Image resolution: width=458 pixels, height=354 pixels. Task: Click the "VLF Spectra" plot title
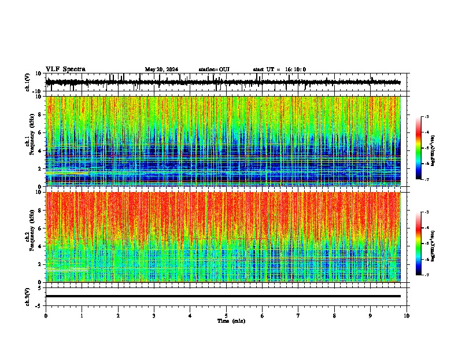coord(65,69)
